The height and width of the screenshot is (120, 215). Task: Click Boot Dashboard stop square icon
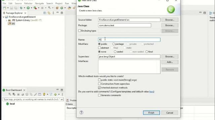(x=18, y=94)
